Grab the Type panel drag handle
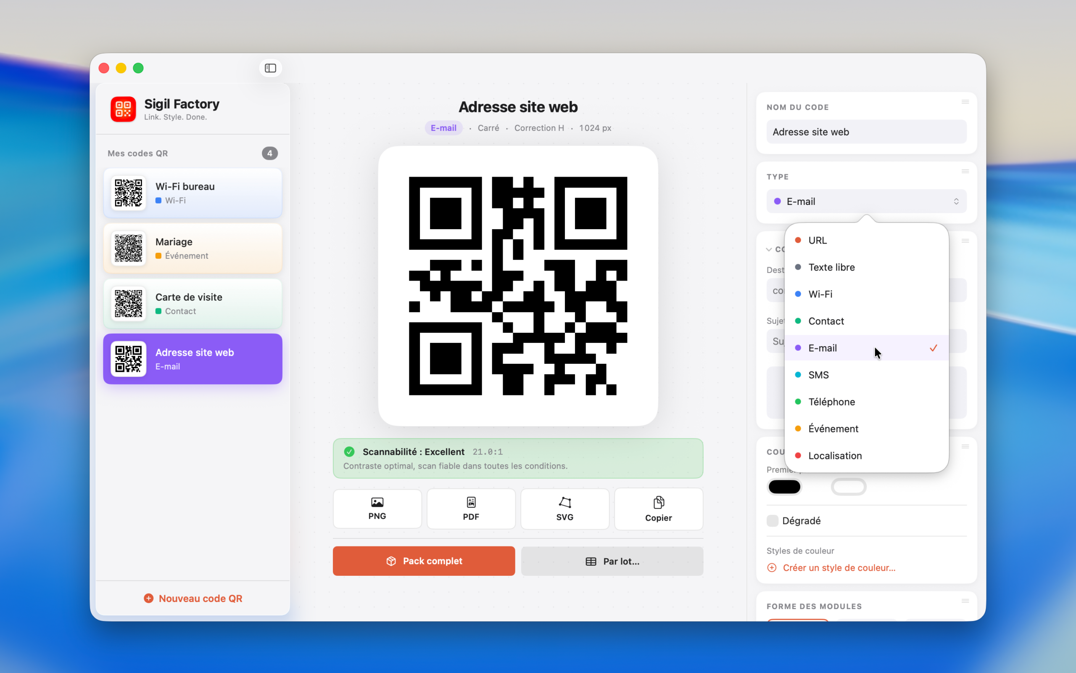Screen dimensions: 1076x673 coord(965,171)
